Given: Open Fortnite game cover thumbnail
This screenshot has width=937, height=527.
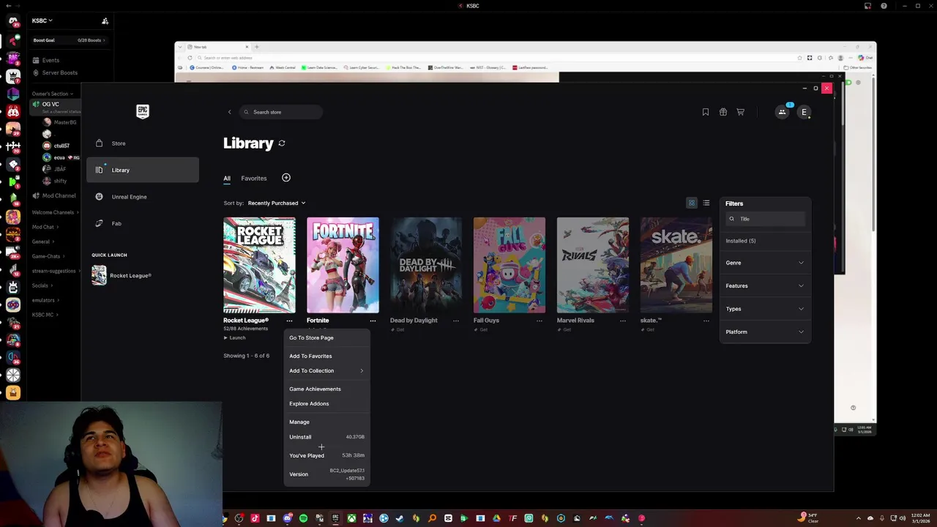Looking at the screenshot, I should tap(343, 265).
